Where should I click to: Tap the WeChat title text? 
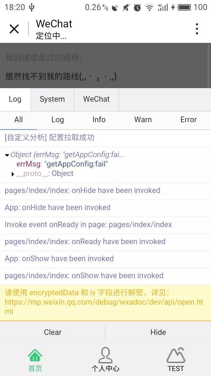tap(54, 24)
